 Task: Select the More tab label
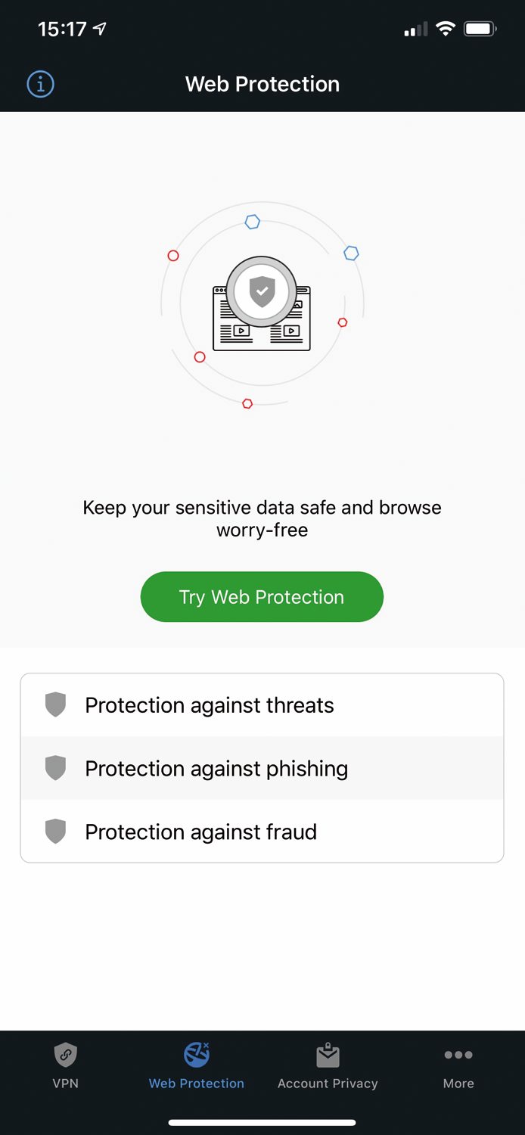coord(458,1084)
